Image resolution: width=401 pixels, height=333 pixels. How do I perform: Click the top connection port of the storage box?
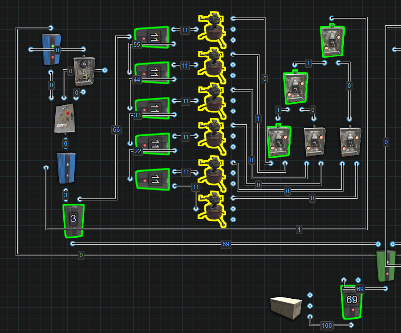click(310, 295)
